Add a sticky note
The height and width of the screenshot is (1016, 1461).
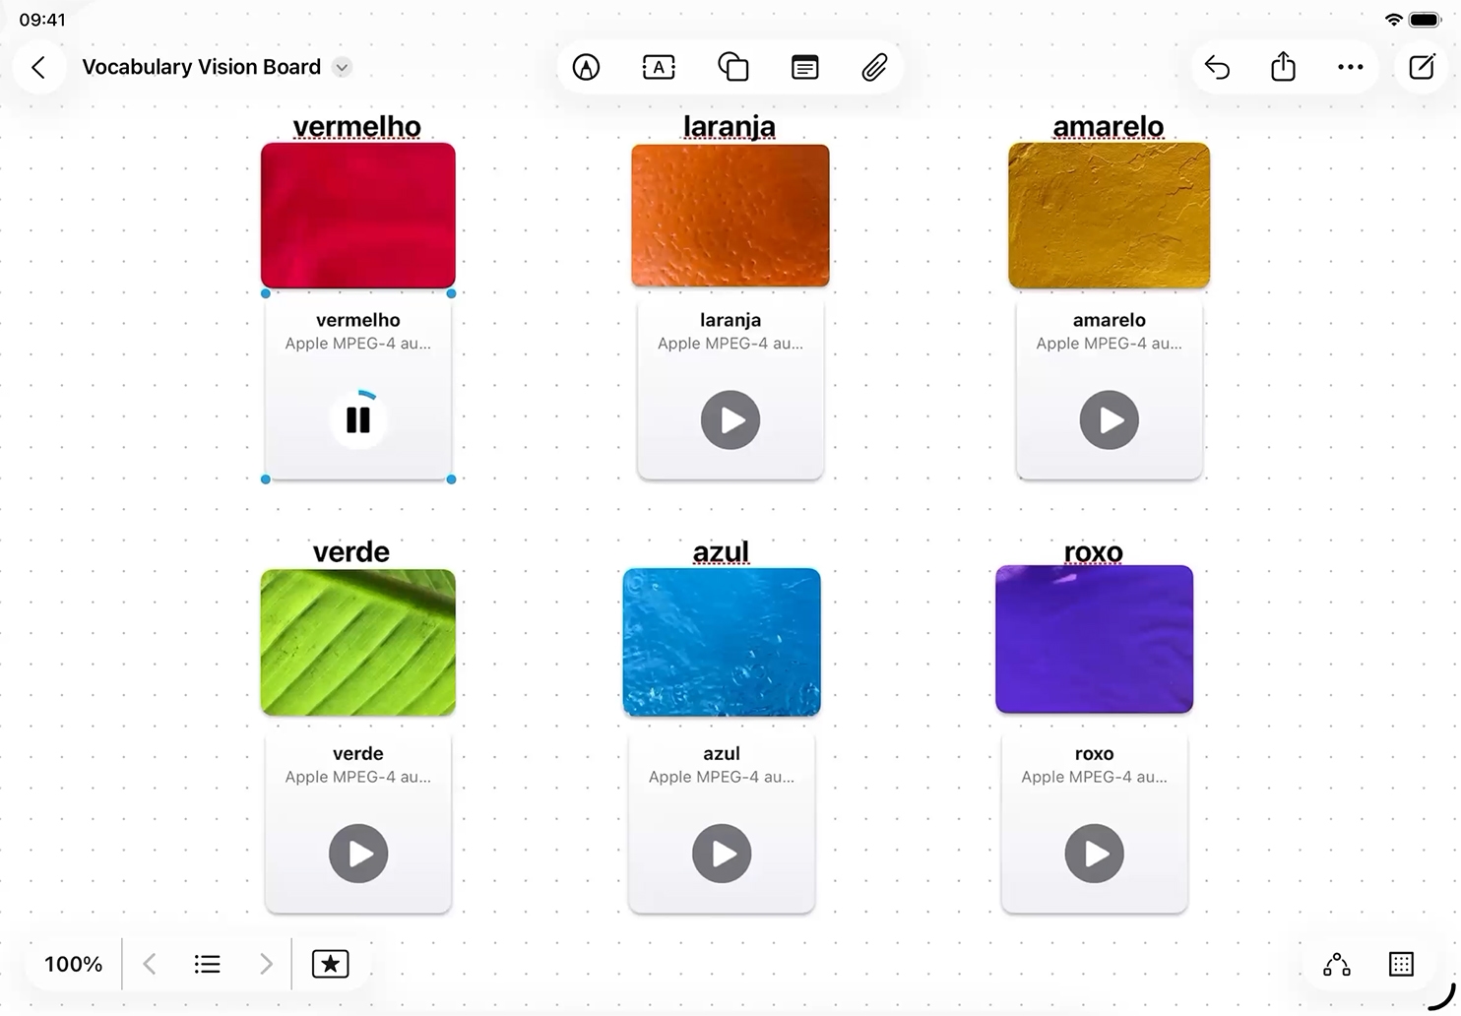(804, 67)
